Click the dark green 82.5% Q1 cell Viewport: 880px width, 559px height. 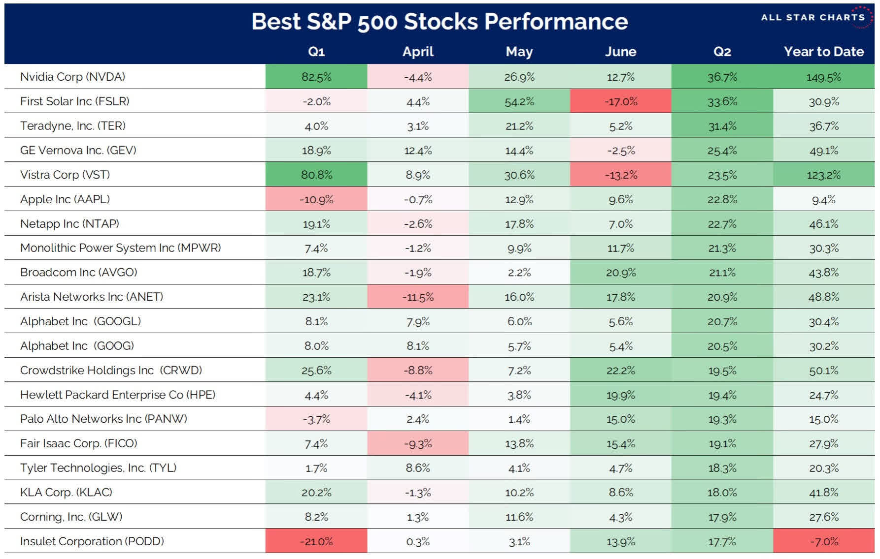(x=316, y=77)
